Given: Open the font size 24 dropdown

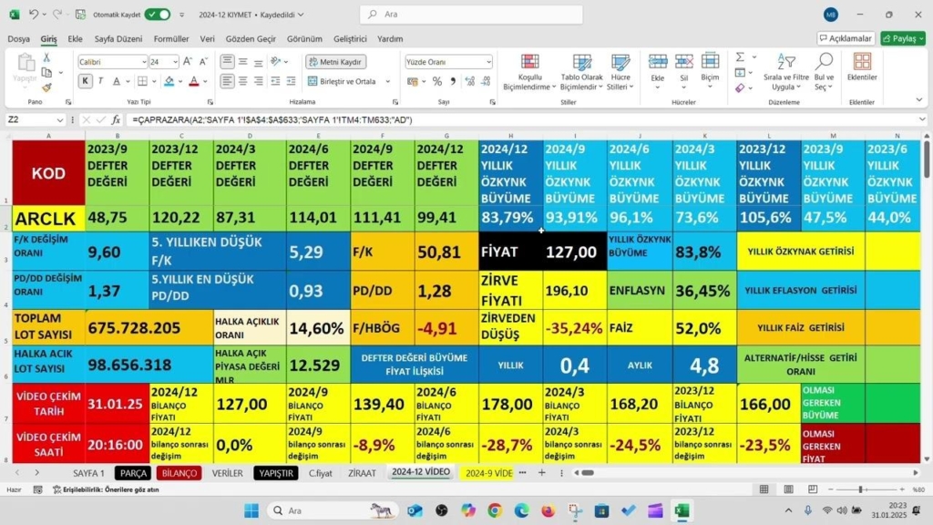Looking at the screenshot, I should (175, 62).
